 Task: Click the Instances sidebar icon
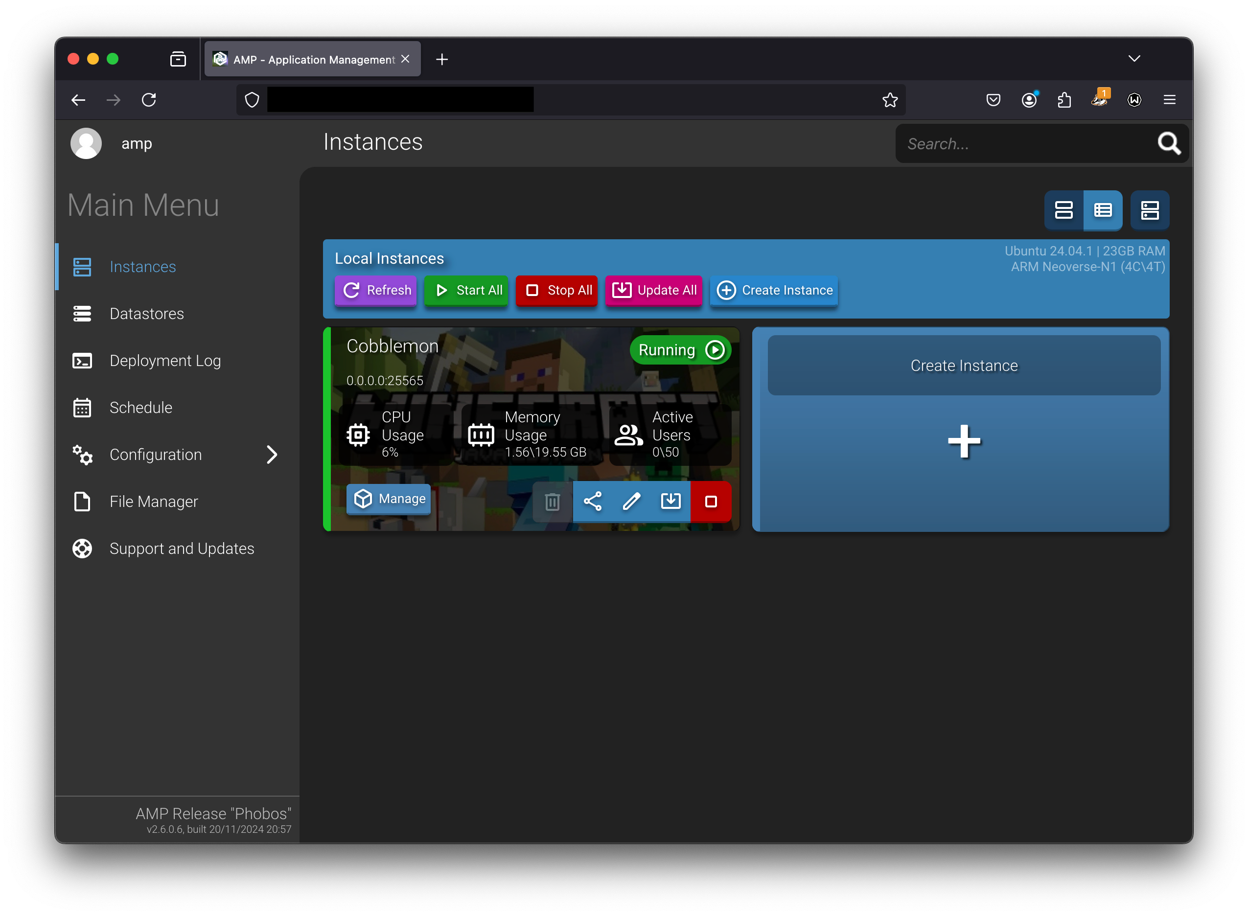[x=82, y=267]
